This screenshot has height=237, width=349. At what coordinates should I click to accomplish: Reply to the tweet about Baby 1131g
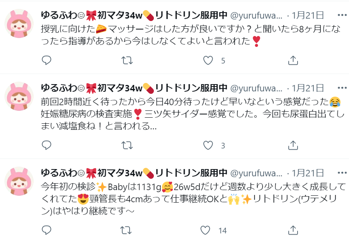click(x=47, y=230)
